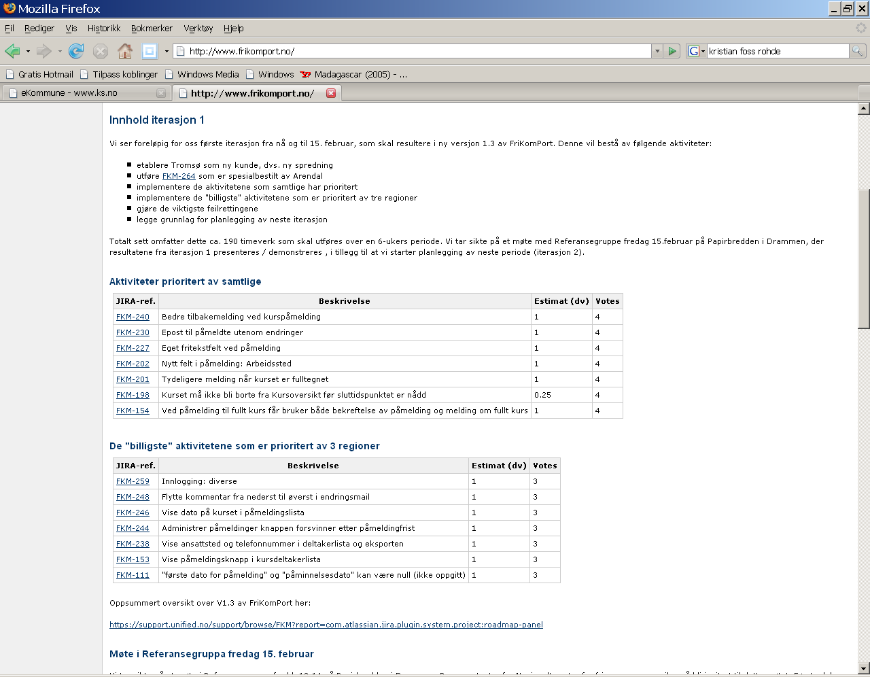Open the Gratis Hotmail bookmark
Viewport: 870px width, 677px height.
coord(39,74)
